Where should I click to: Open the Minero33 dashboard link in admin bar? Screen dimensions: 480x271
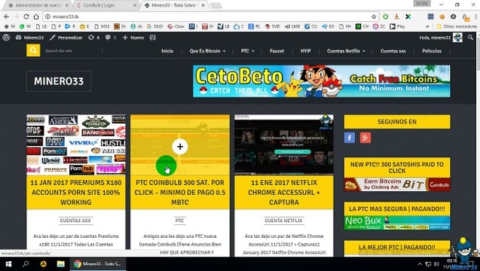[x=29, y=38]
